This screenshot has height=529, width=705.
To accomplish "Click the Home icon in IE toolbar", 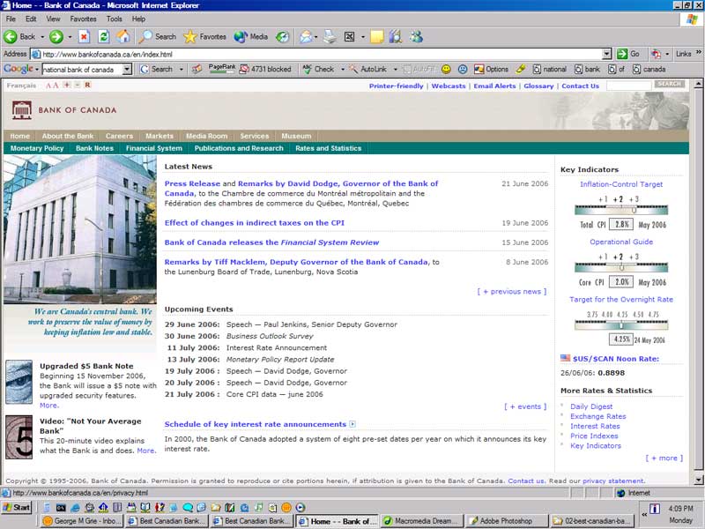I will [123, 37].
